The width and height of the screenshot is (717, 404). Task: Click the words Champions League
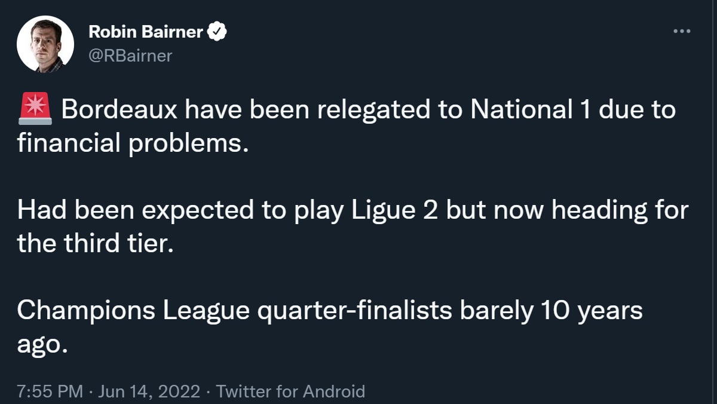point(133,311)
